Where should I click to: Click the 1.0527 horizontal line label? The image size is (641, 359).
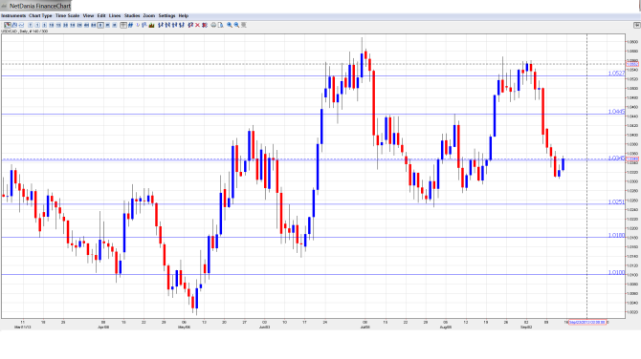[616, 74]
